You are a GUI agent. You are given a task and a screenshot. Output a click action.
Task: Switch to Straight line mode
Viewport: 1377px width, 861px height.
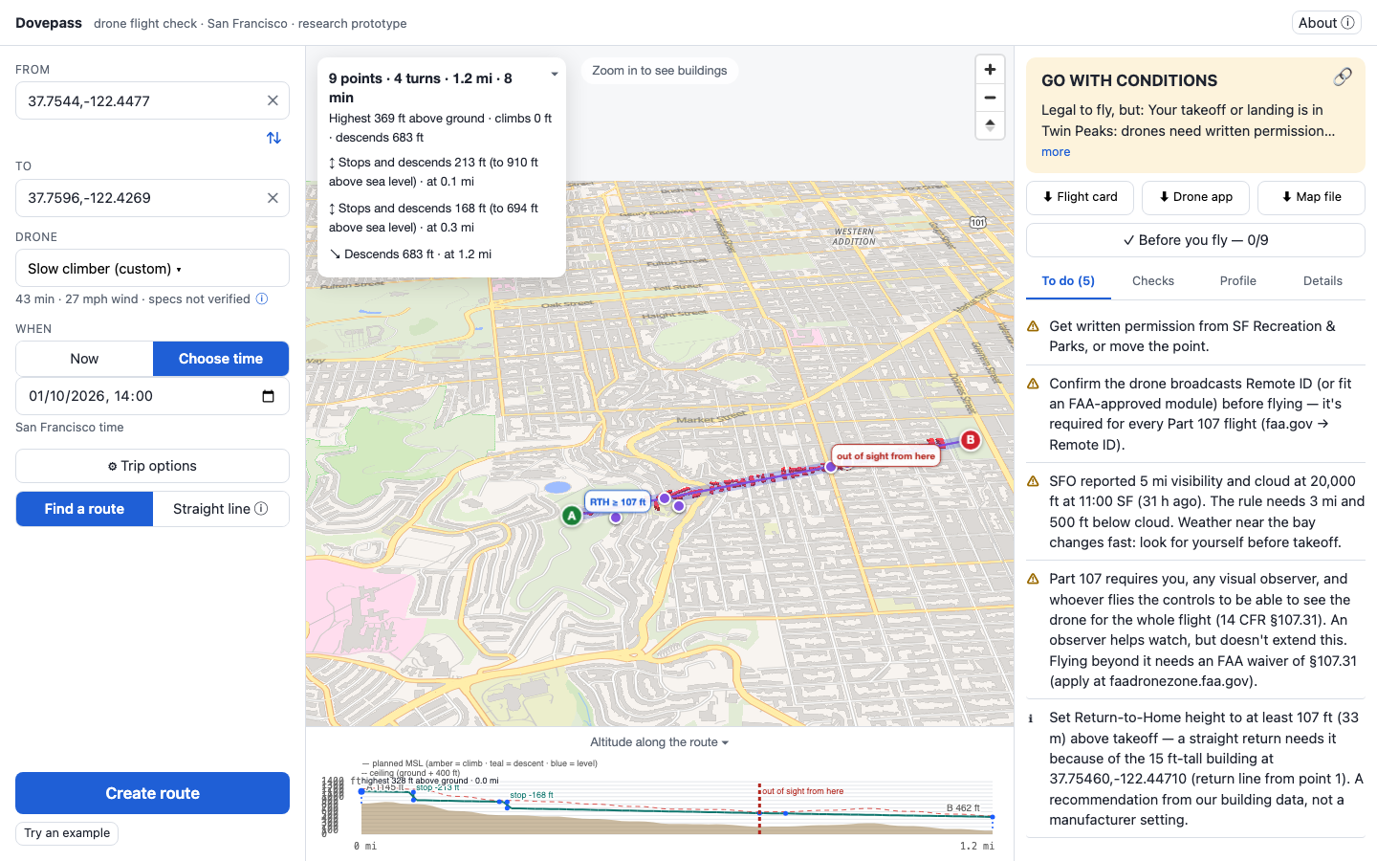tap(221, 509)
